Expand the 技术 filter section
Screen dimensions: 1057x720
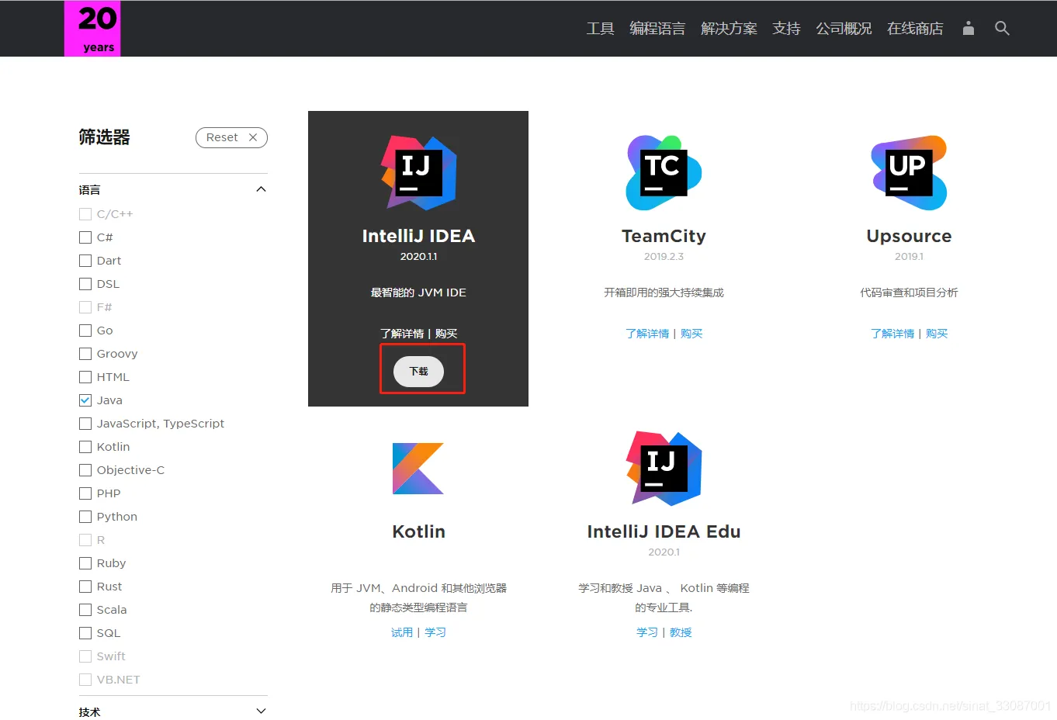tap(261, 711)
